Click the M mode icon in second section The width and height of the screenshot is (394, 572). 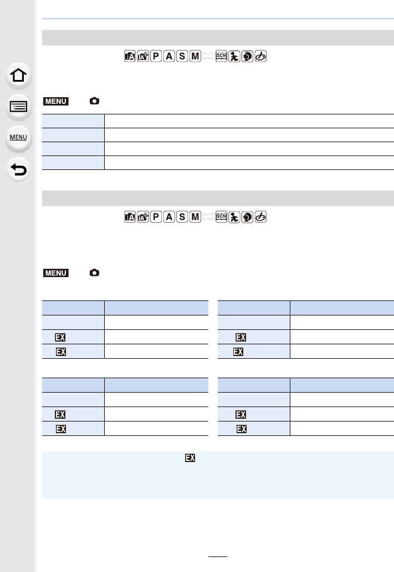(195, 217)
